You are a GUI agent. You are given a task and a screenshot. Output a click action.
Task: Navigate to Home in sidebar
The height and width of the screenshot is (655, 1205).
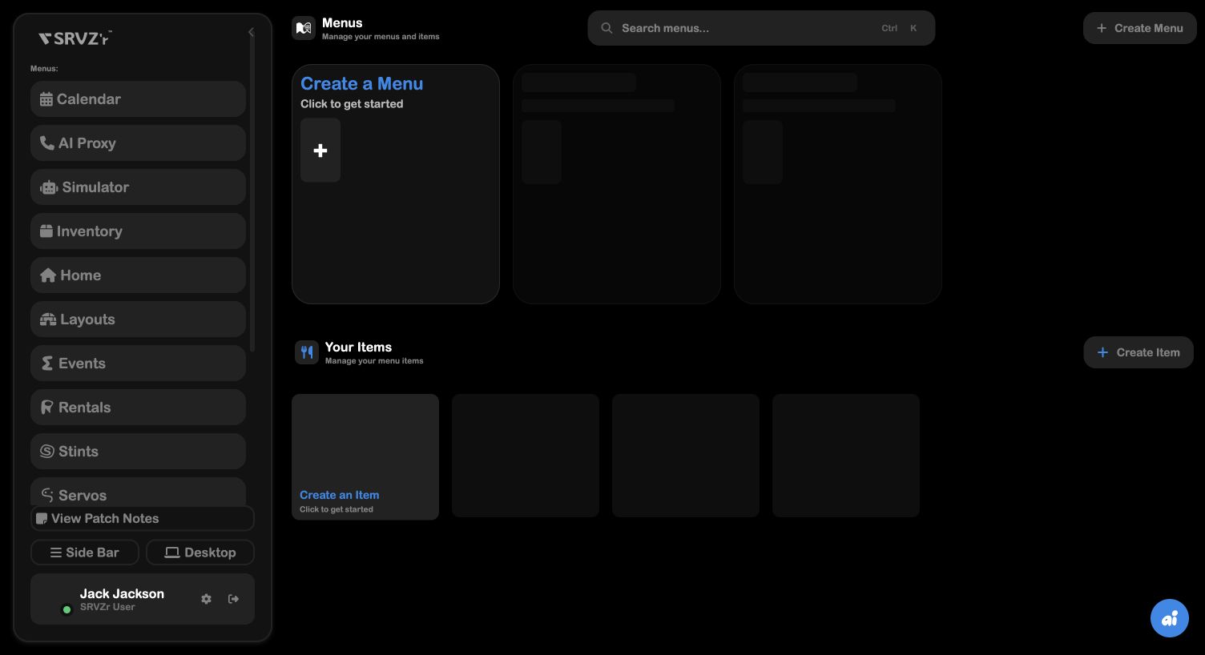tap(138, 275)
